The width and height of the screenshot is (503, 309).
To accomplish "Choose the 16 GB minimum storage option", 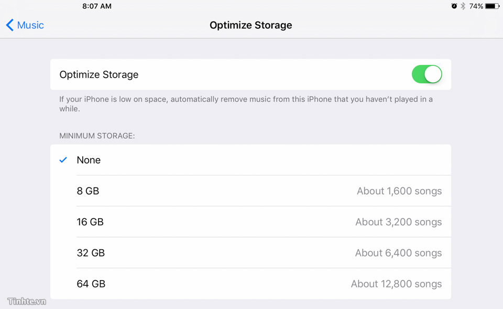I will click(x=90, y=222).
